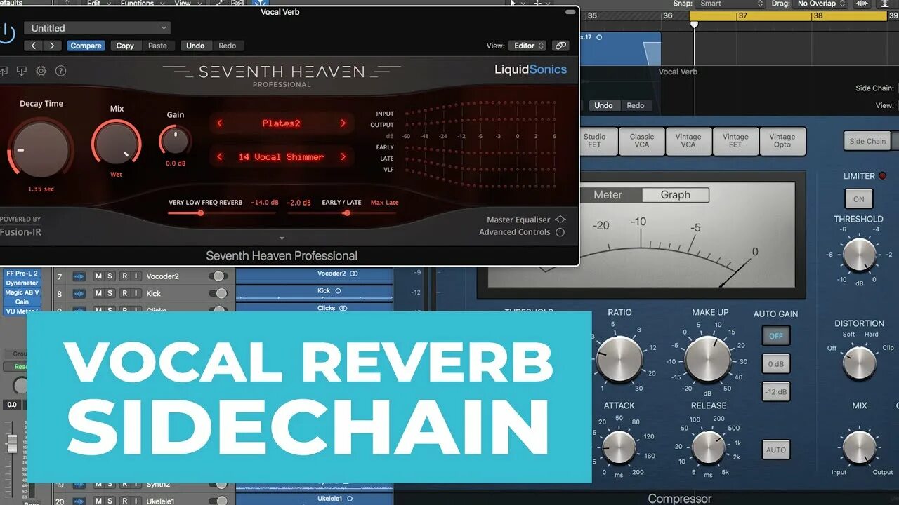Click Copy in Vocal Verb plugin header
Screen dimensions: 899x505
(x=125, y=46)
